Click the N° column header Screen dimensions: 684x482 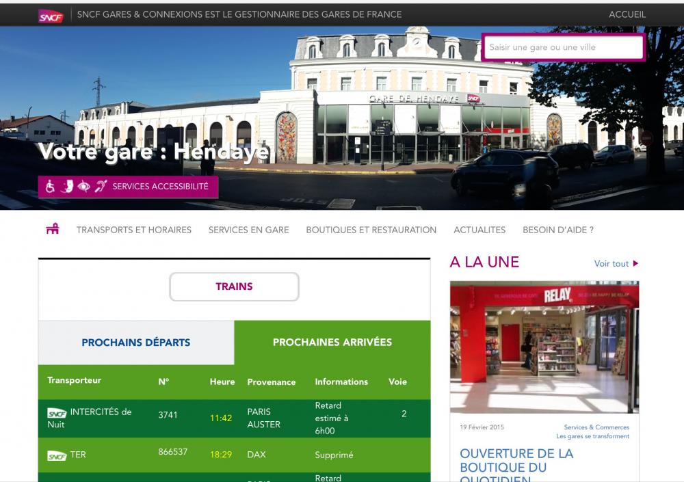(x=163, y=381)
